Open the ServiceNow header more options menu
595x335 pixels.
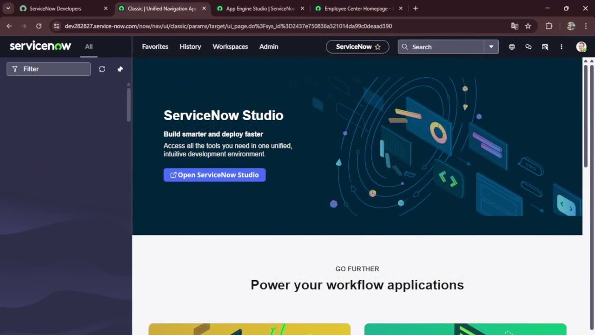tap(562, 47)
